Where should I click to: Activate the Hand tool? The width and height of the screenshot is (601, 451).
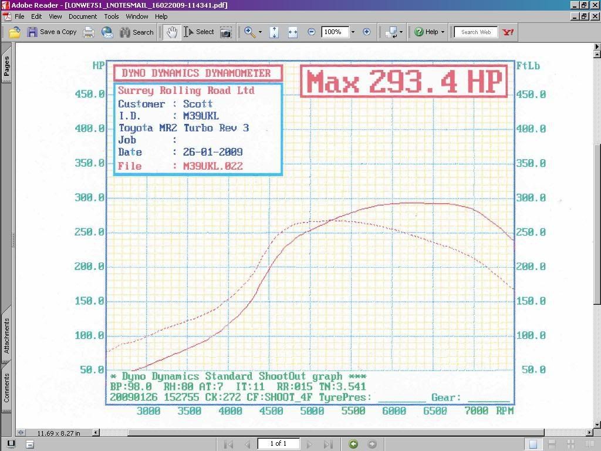(x=171, y=32)
